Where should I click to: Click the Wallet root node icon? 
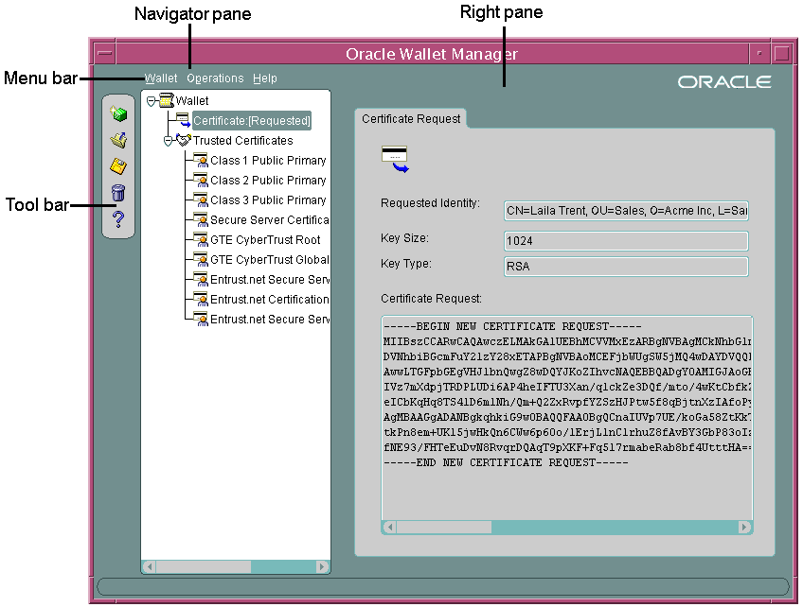[166, 100]
